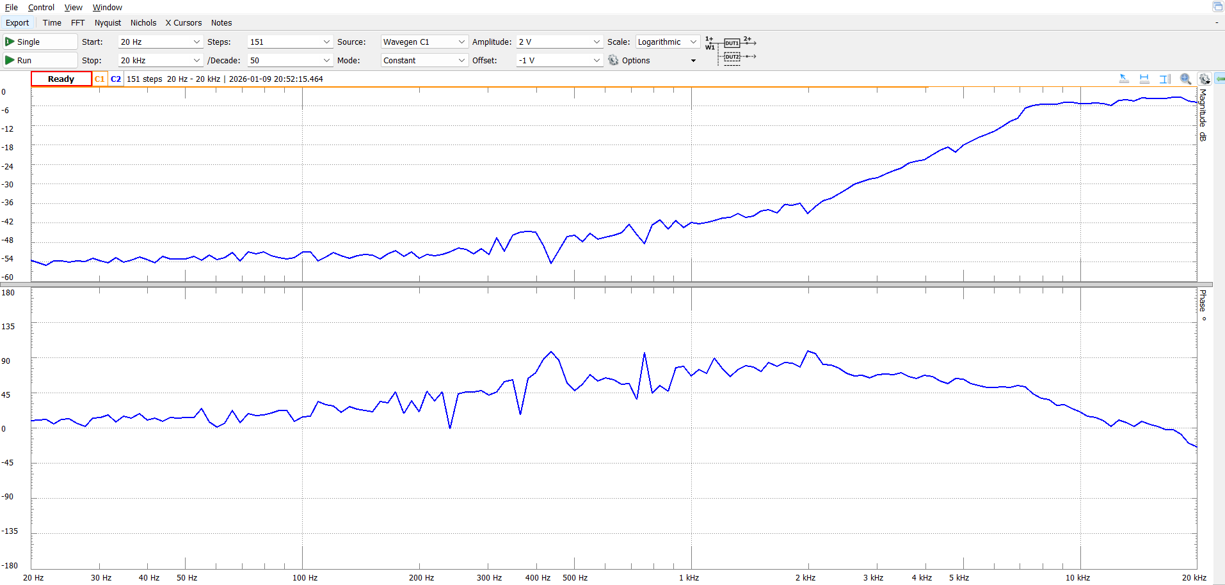Open the plot settings gear icon
This screenshot has height=585, width=1225.
click(1205, 79)
